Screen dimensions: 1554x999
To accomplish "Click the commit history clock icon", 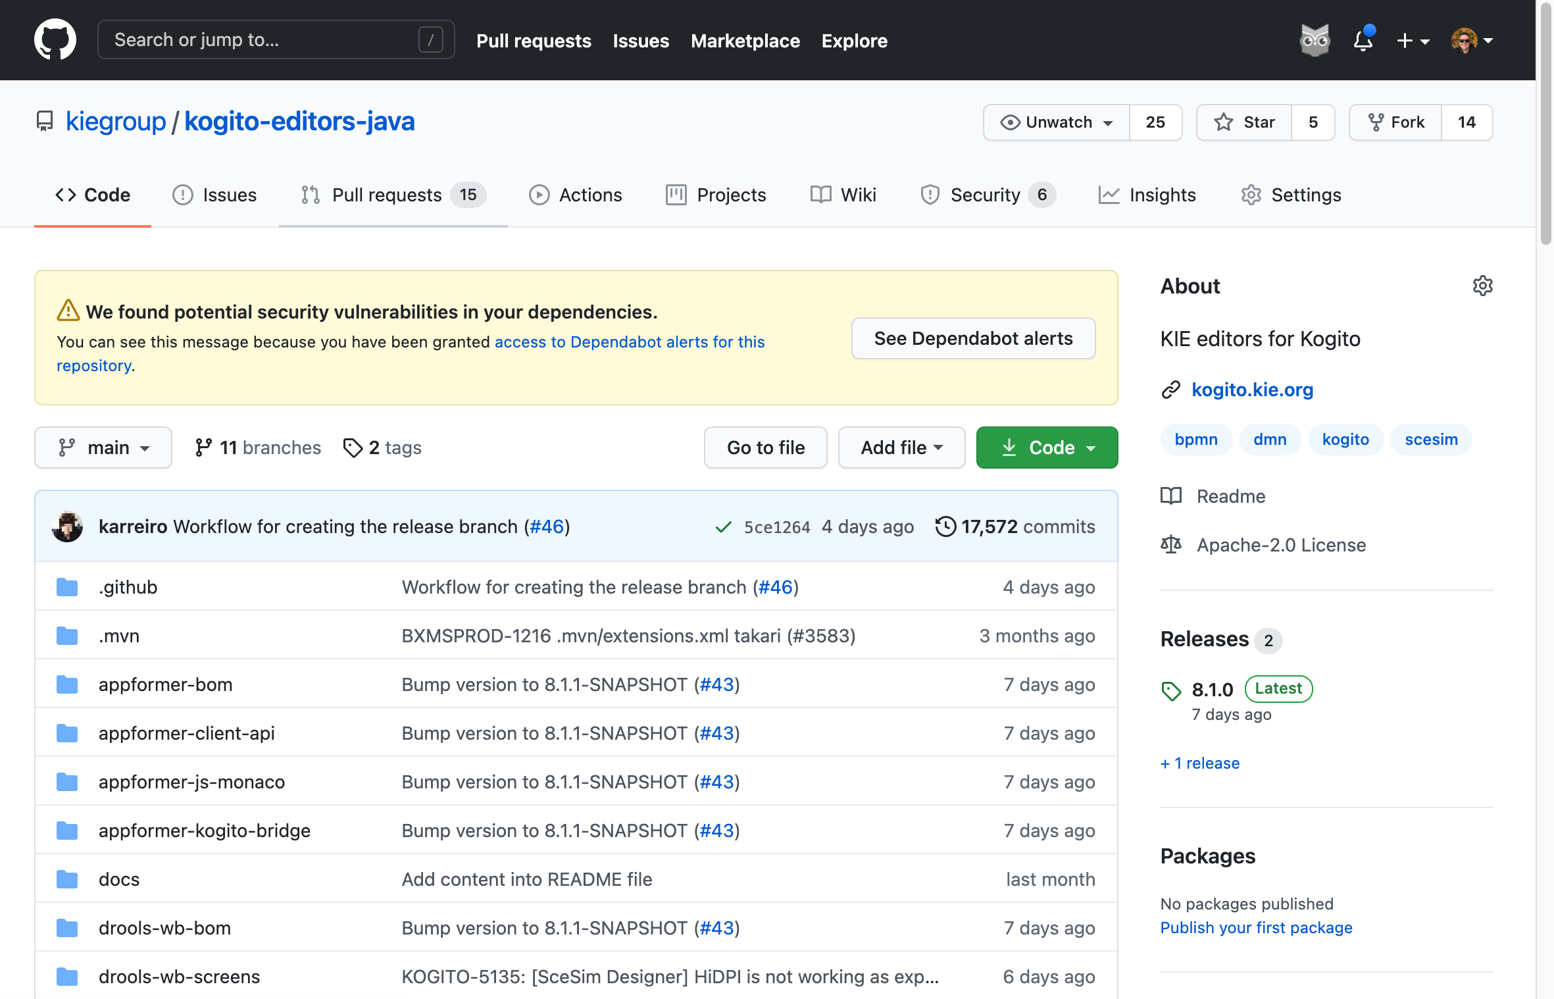I will (x=945, y=526).
